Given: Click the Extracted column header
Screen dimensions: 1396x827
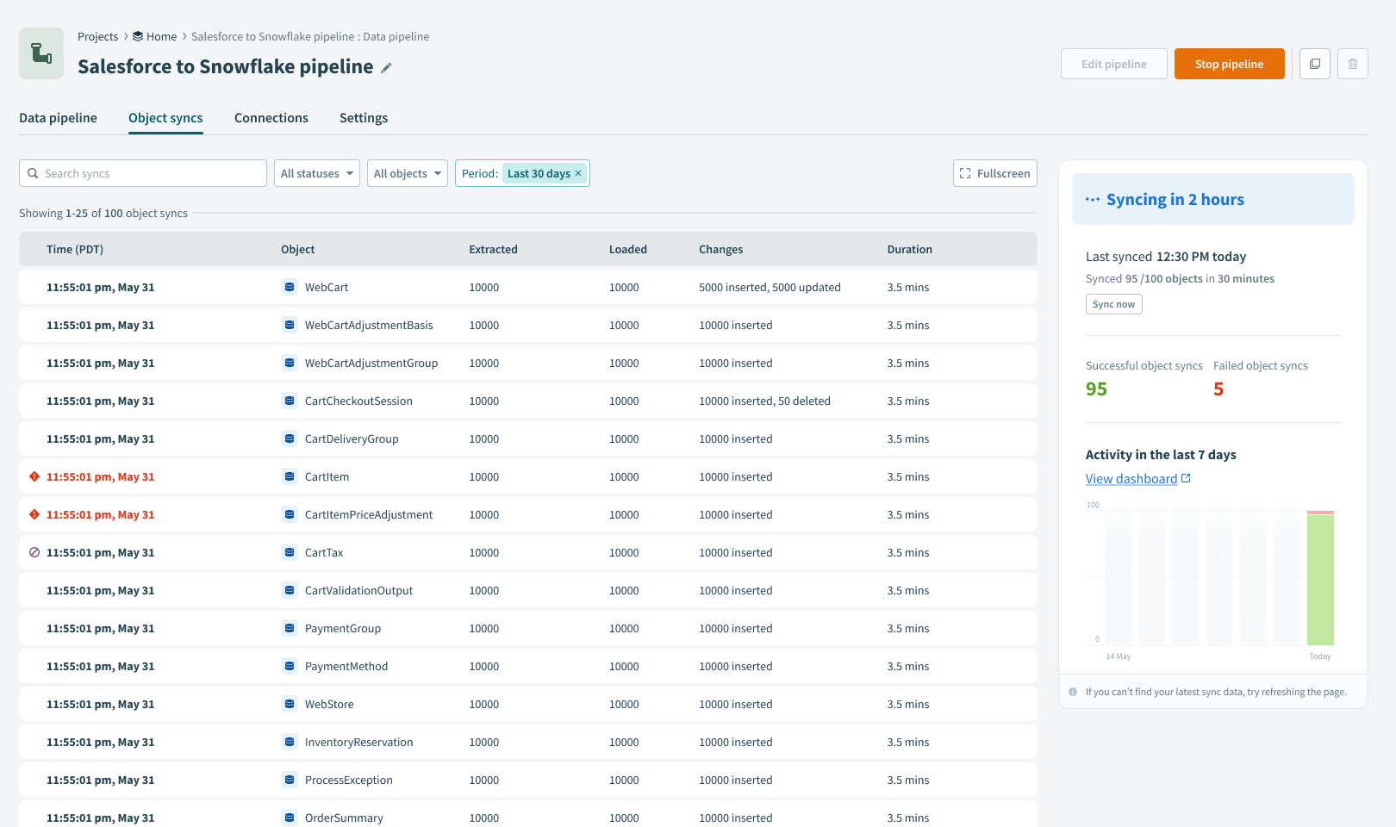Looking at the screenshot, I should [494, 249].
